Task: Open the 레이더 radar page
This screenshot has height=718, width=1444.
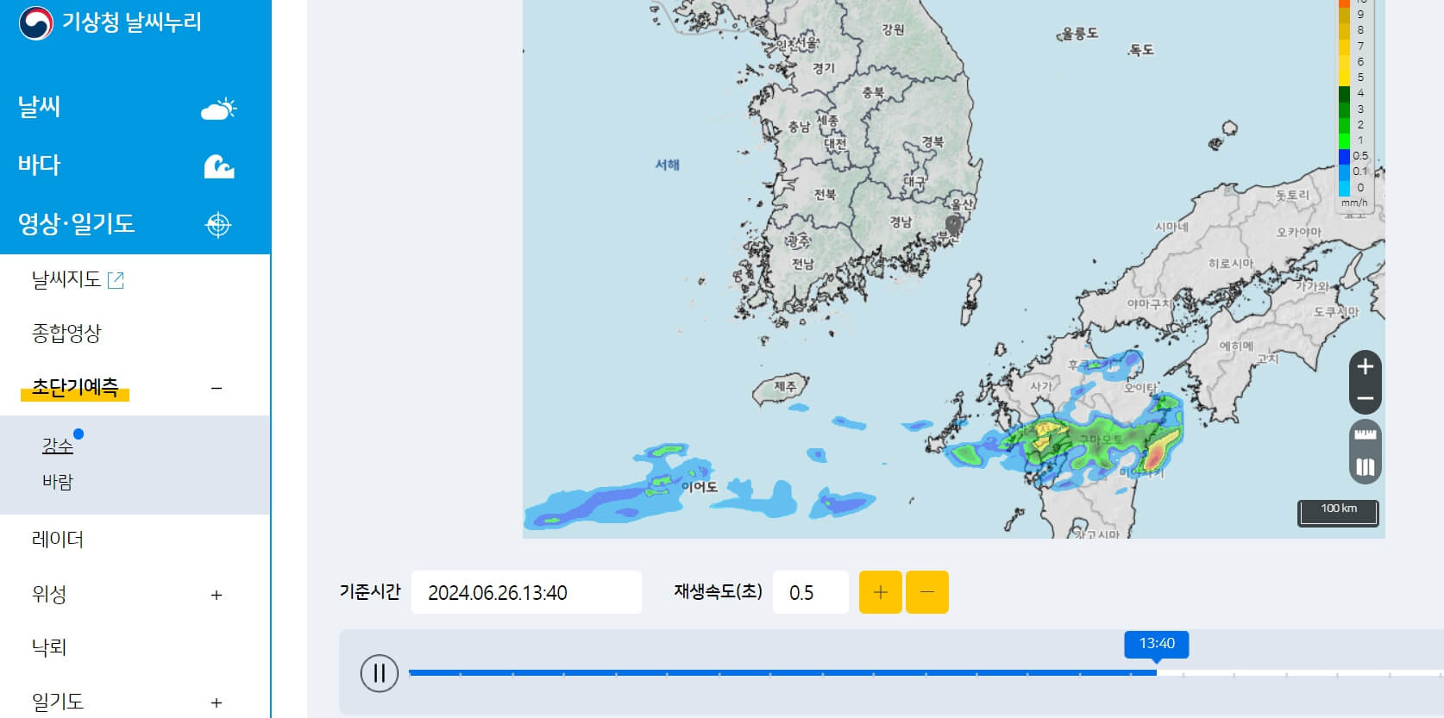Action: pos(58,540)
